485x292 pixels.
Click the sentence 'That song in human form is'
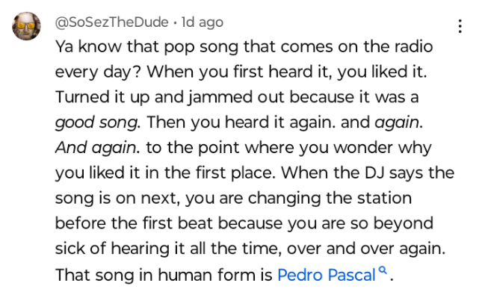[x=164, y=275]
